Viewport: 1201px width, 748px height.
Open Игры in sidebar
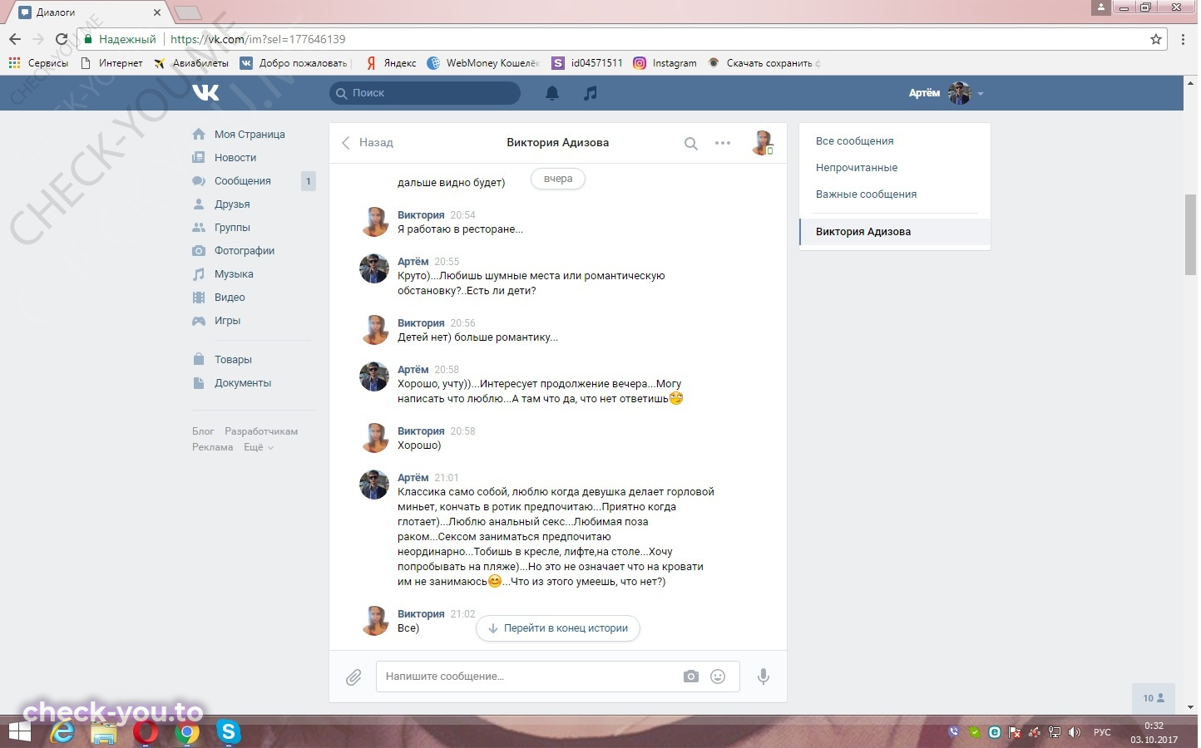227,320
